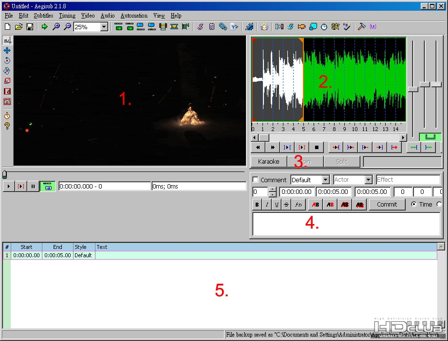
Task: Click the subtitle text edit box
Action: pos(346,224)
